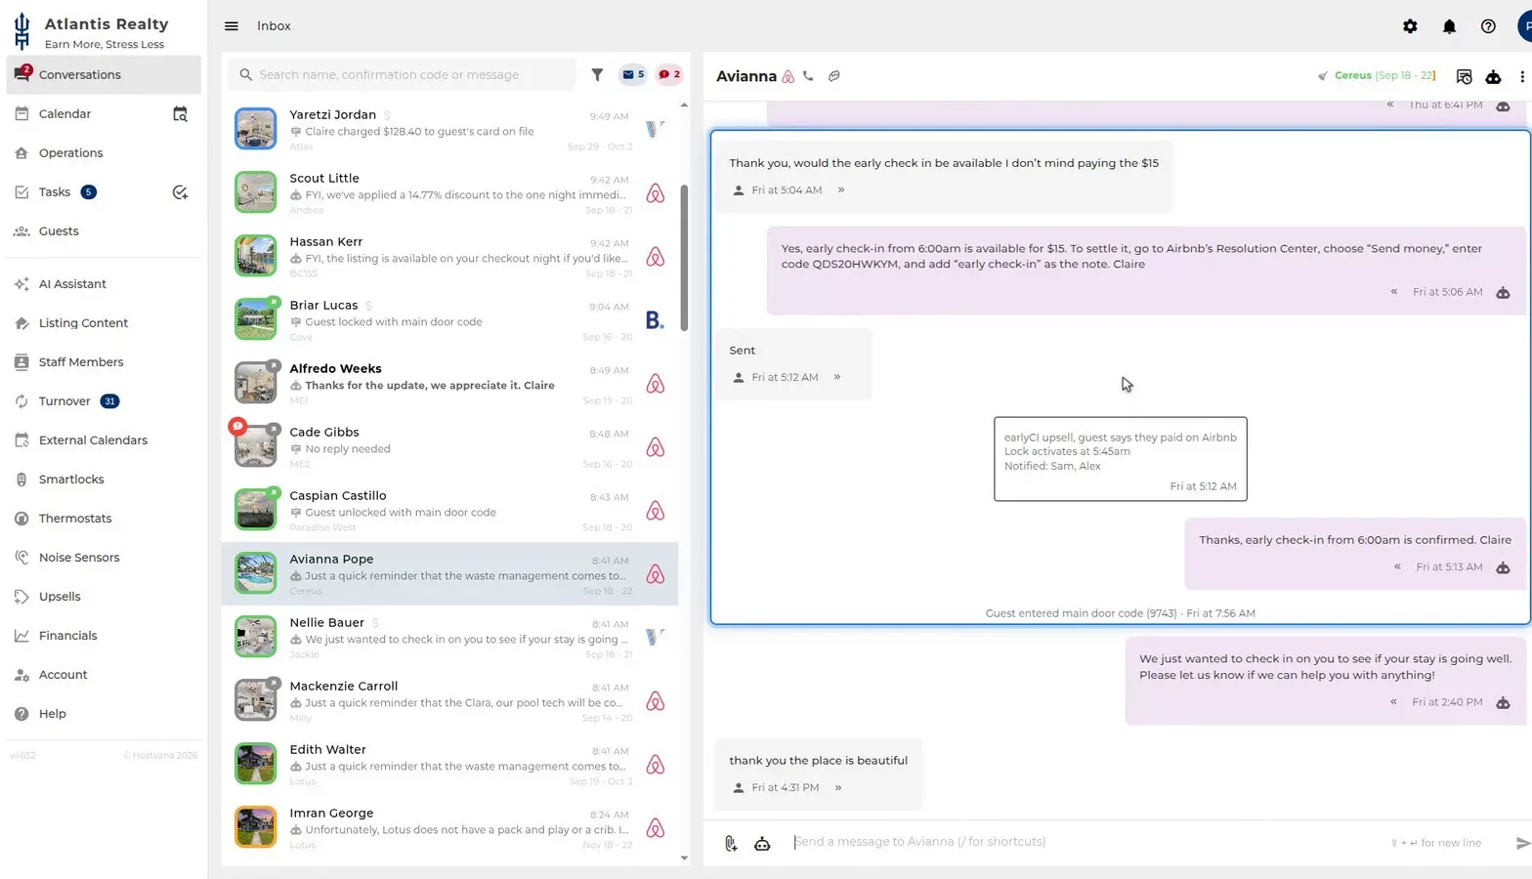Toggle urgent conversations filter badge showing 2

[669, 74]
